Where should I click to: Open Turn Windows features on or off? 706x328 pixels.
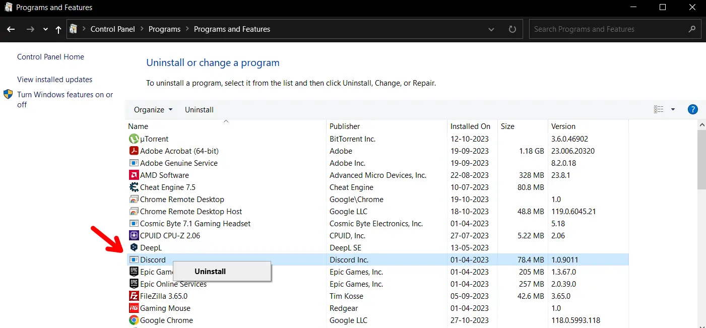tap(65, 100)
